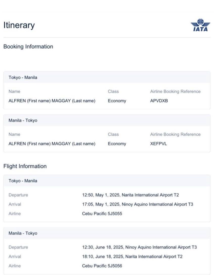The height and width of the screenshot is (275, 222).
Task: Click Economy class in Manila - Tokyo booking
Action: 117,144
